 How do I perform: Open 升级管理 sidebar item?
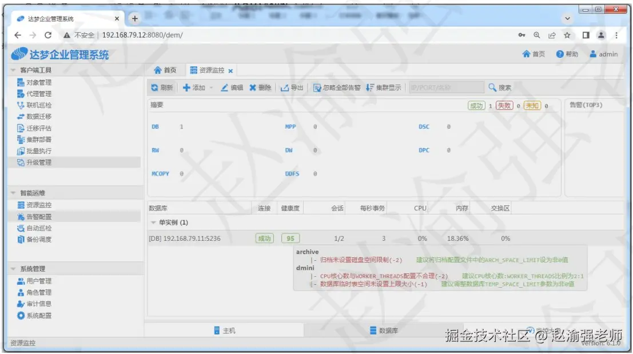(x=34, y=162)
